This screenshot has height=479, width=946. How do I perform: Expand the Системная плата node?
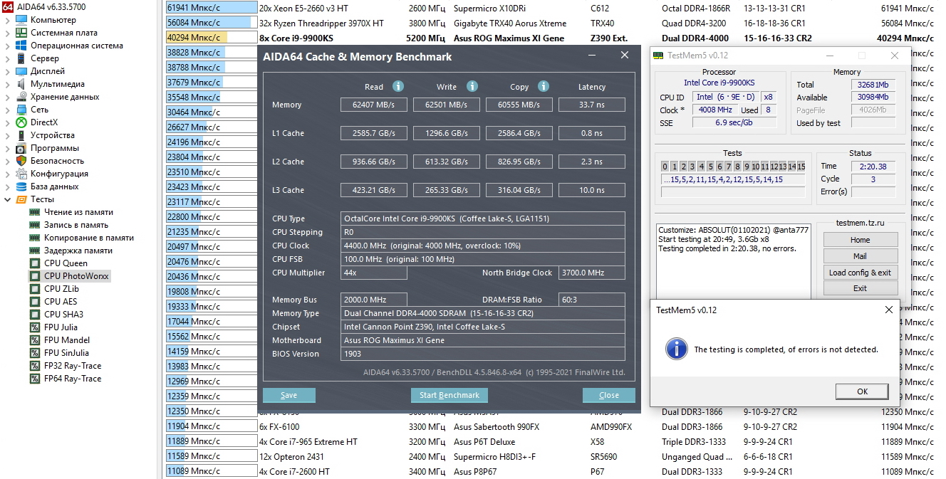(7, 33)
